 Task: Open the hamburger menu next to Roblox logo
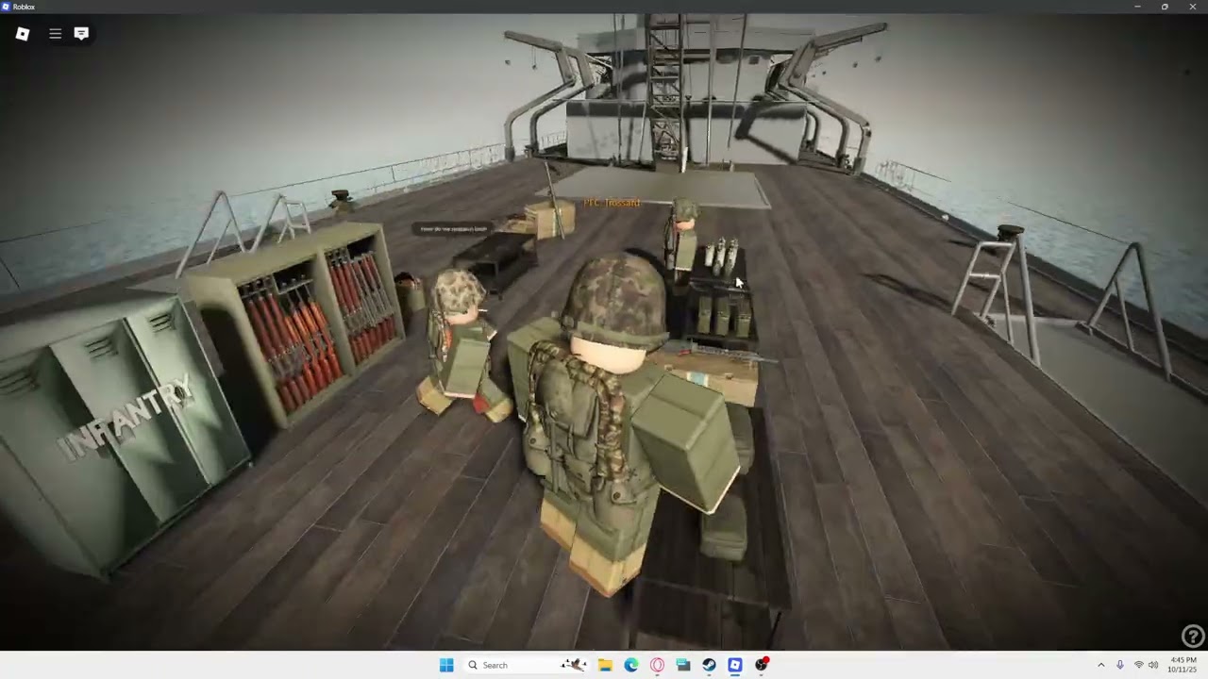[56, 34]
